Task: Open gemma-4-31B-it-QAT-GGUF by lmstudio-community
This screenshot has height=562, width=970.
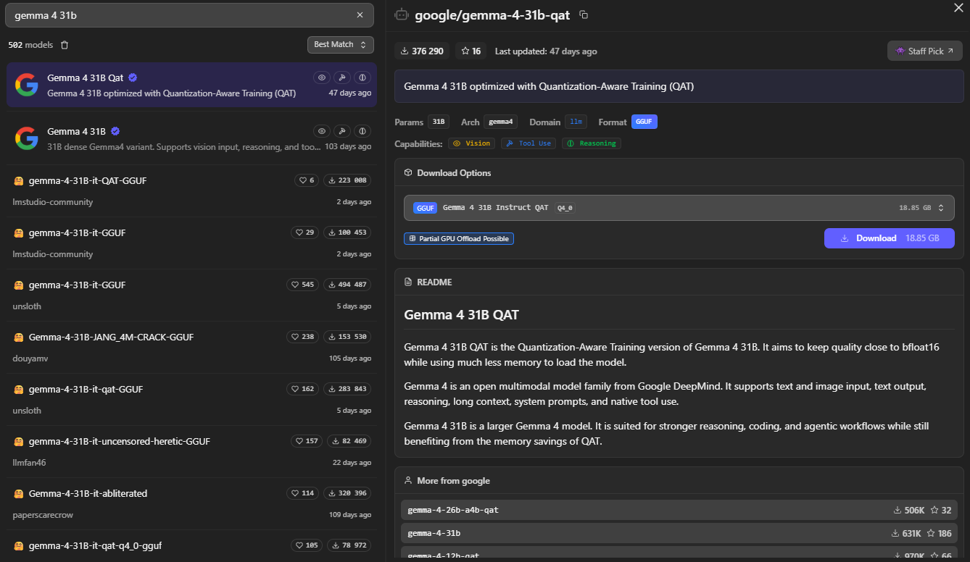Action: click(191, 190)
